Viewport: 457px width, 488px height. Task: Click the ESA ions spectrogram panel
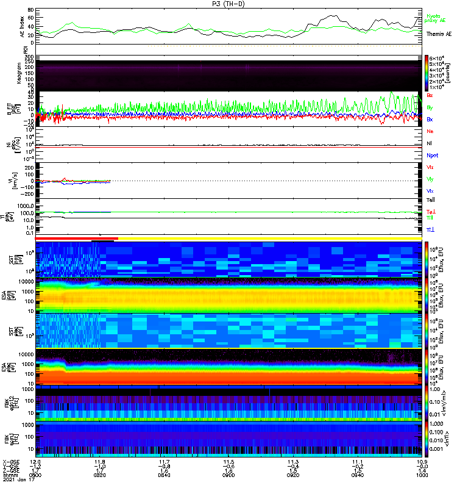228,295
